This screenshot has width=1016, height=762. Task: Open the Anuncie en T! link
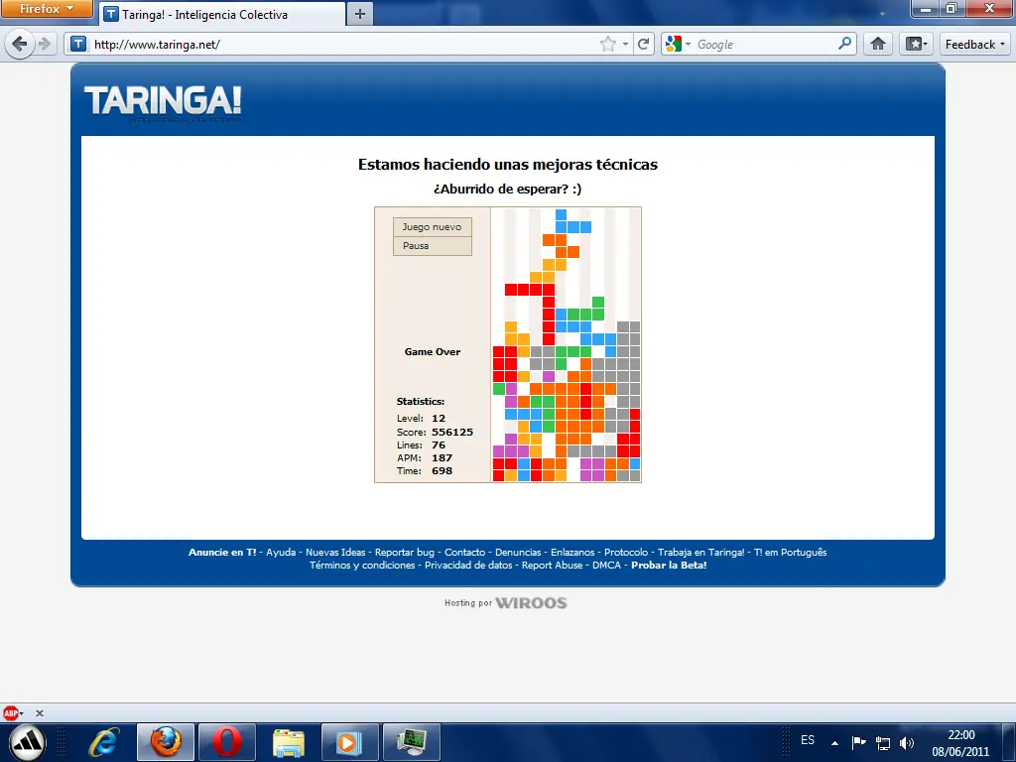coord(222,552)
